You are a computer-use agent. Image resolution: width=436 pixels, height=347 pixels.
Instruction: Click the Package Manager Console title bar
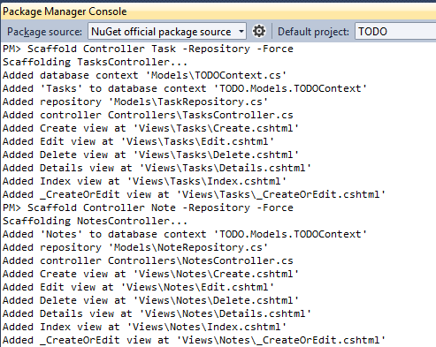218,11
